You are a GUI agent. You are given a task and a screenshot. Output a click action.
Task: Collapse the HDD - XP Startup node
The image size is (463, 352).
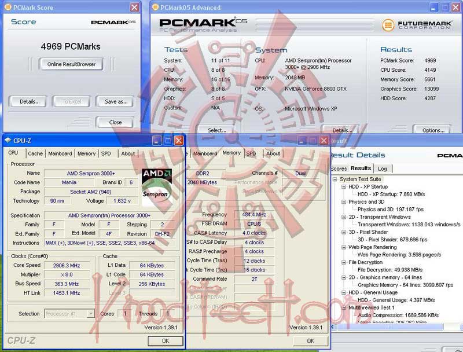[x=344, y=187]
